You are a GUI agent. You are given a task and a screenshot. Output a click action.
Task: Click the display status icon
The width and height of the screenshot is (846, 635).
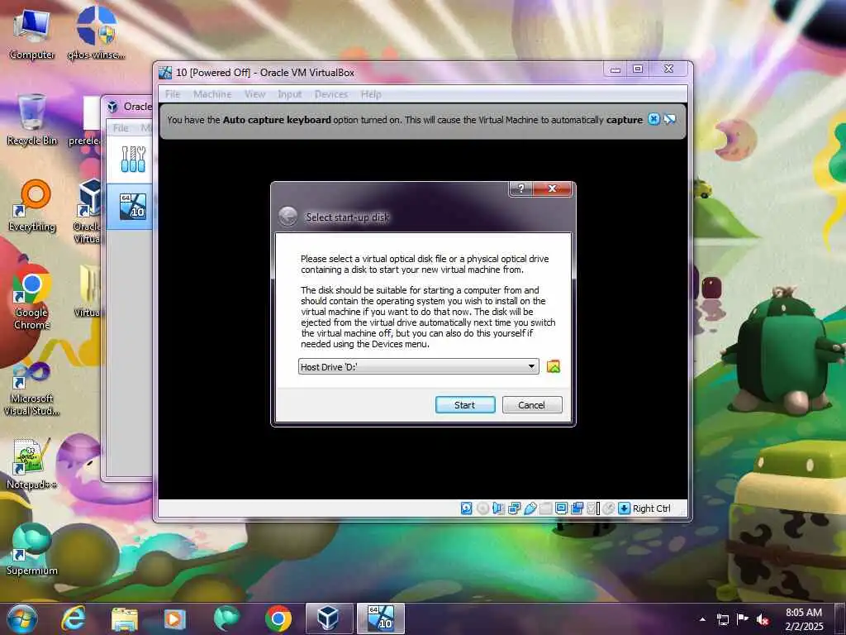coord(561,508)
